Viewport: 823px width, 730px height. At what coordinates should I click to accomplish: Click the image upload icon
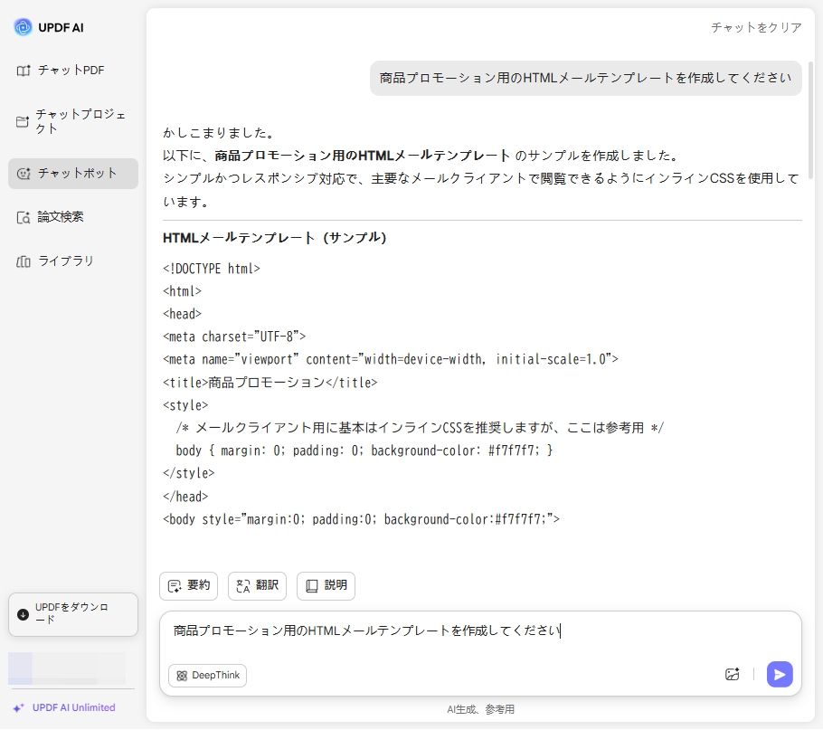tap(733, 675)
